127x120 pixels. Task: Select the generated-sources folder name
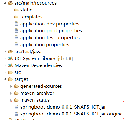tap(41, 86)
